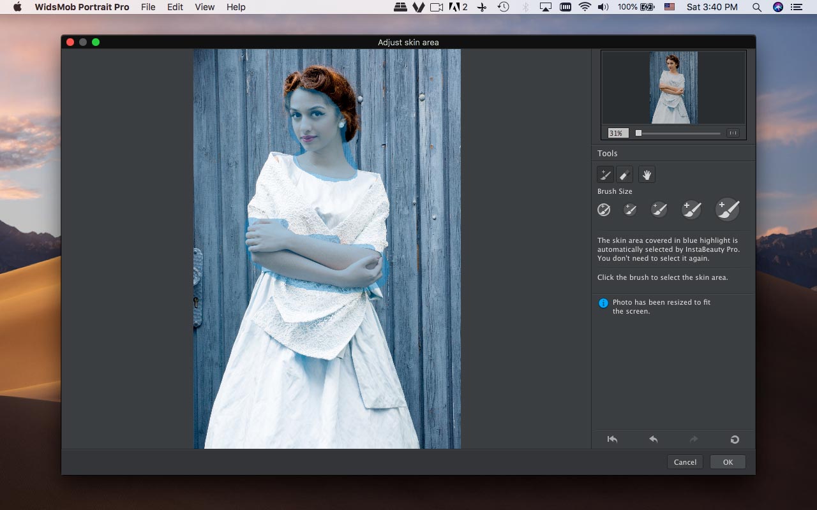Choose the medium brush size
Screen dimensions: 817x510
[x=659, y=209]
